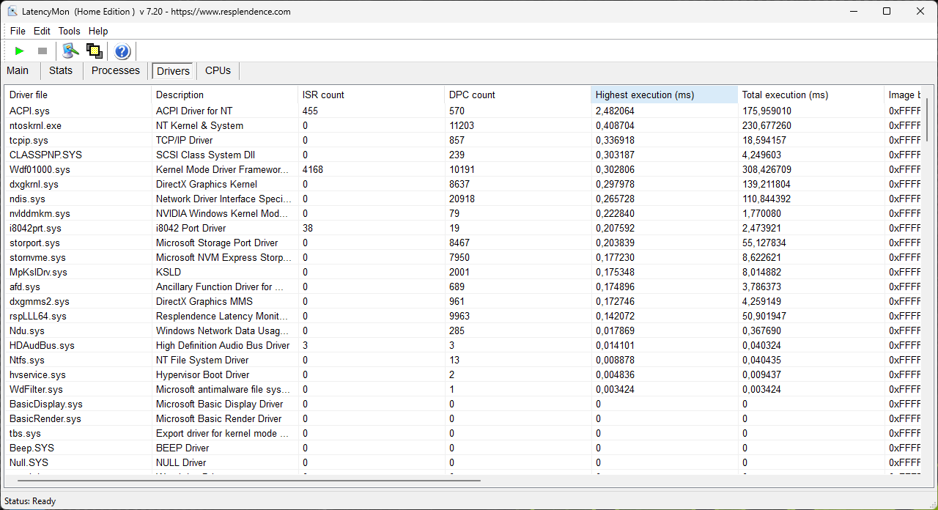Image resolution: width=938 pixels, height=510 pixels.
Task: Select the ntoskrnl.exe driver row
Action: (463, 125)
